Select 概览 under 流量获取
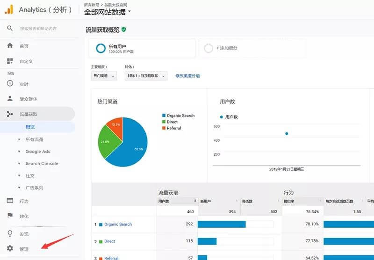The width and height of the screenshot is (374, 260). coord(30,127)
